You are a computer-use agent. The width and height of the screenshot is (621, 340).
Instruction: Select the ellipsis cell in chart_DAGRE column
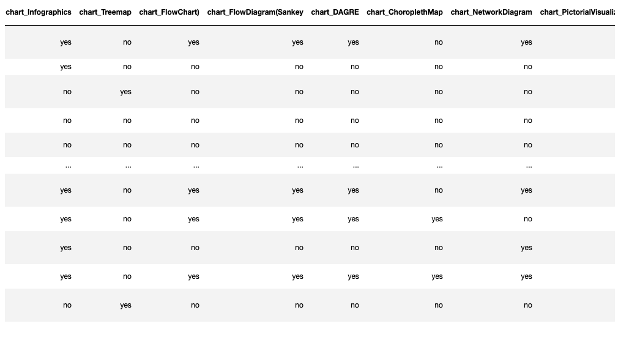tap(355, 166)
